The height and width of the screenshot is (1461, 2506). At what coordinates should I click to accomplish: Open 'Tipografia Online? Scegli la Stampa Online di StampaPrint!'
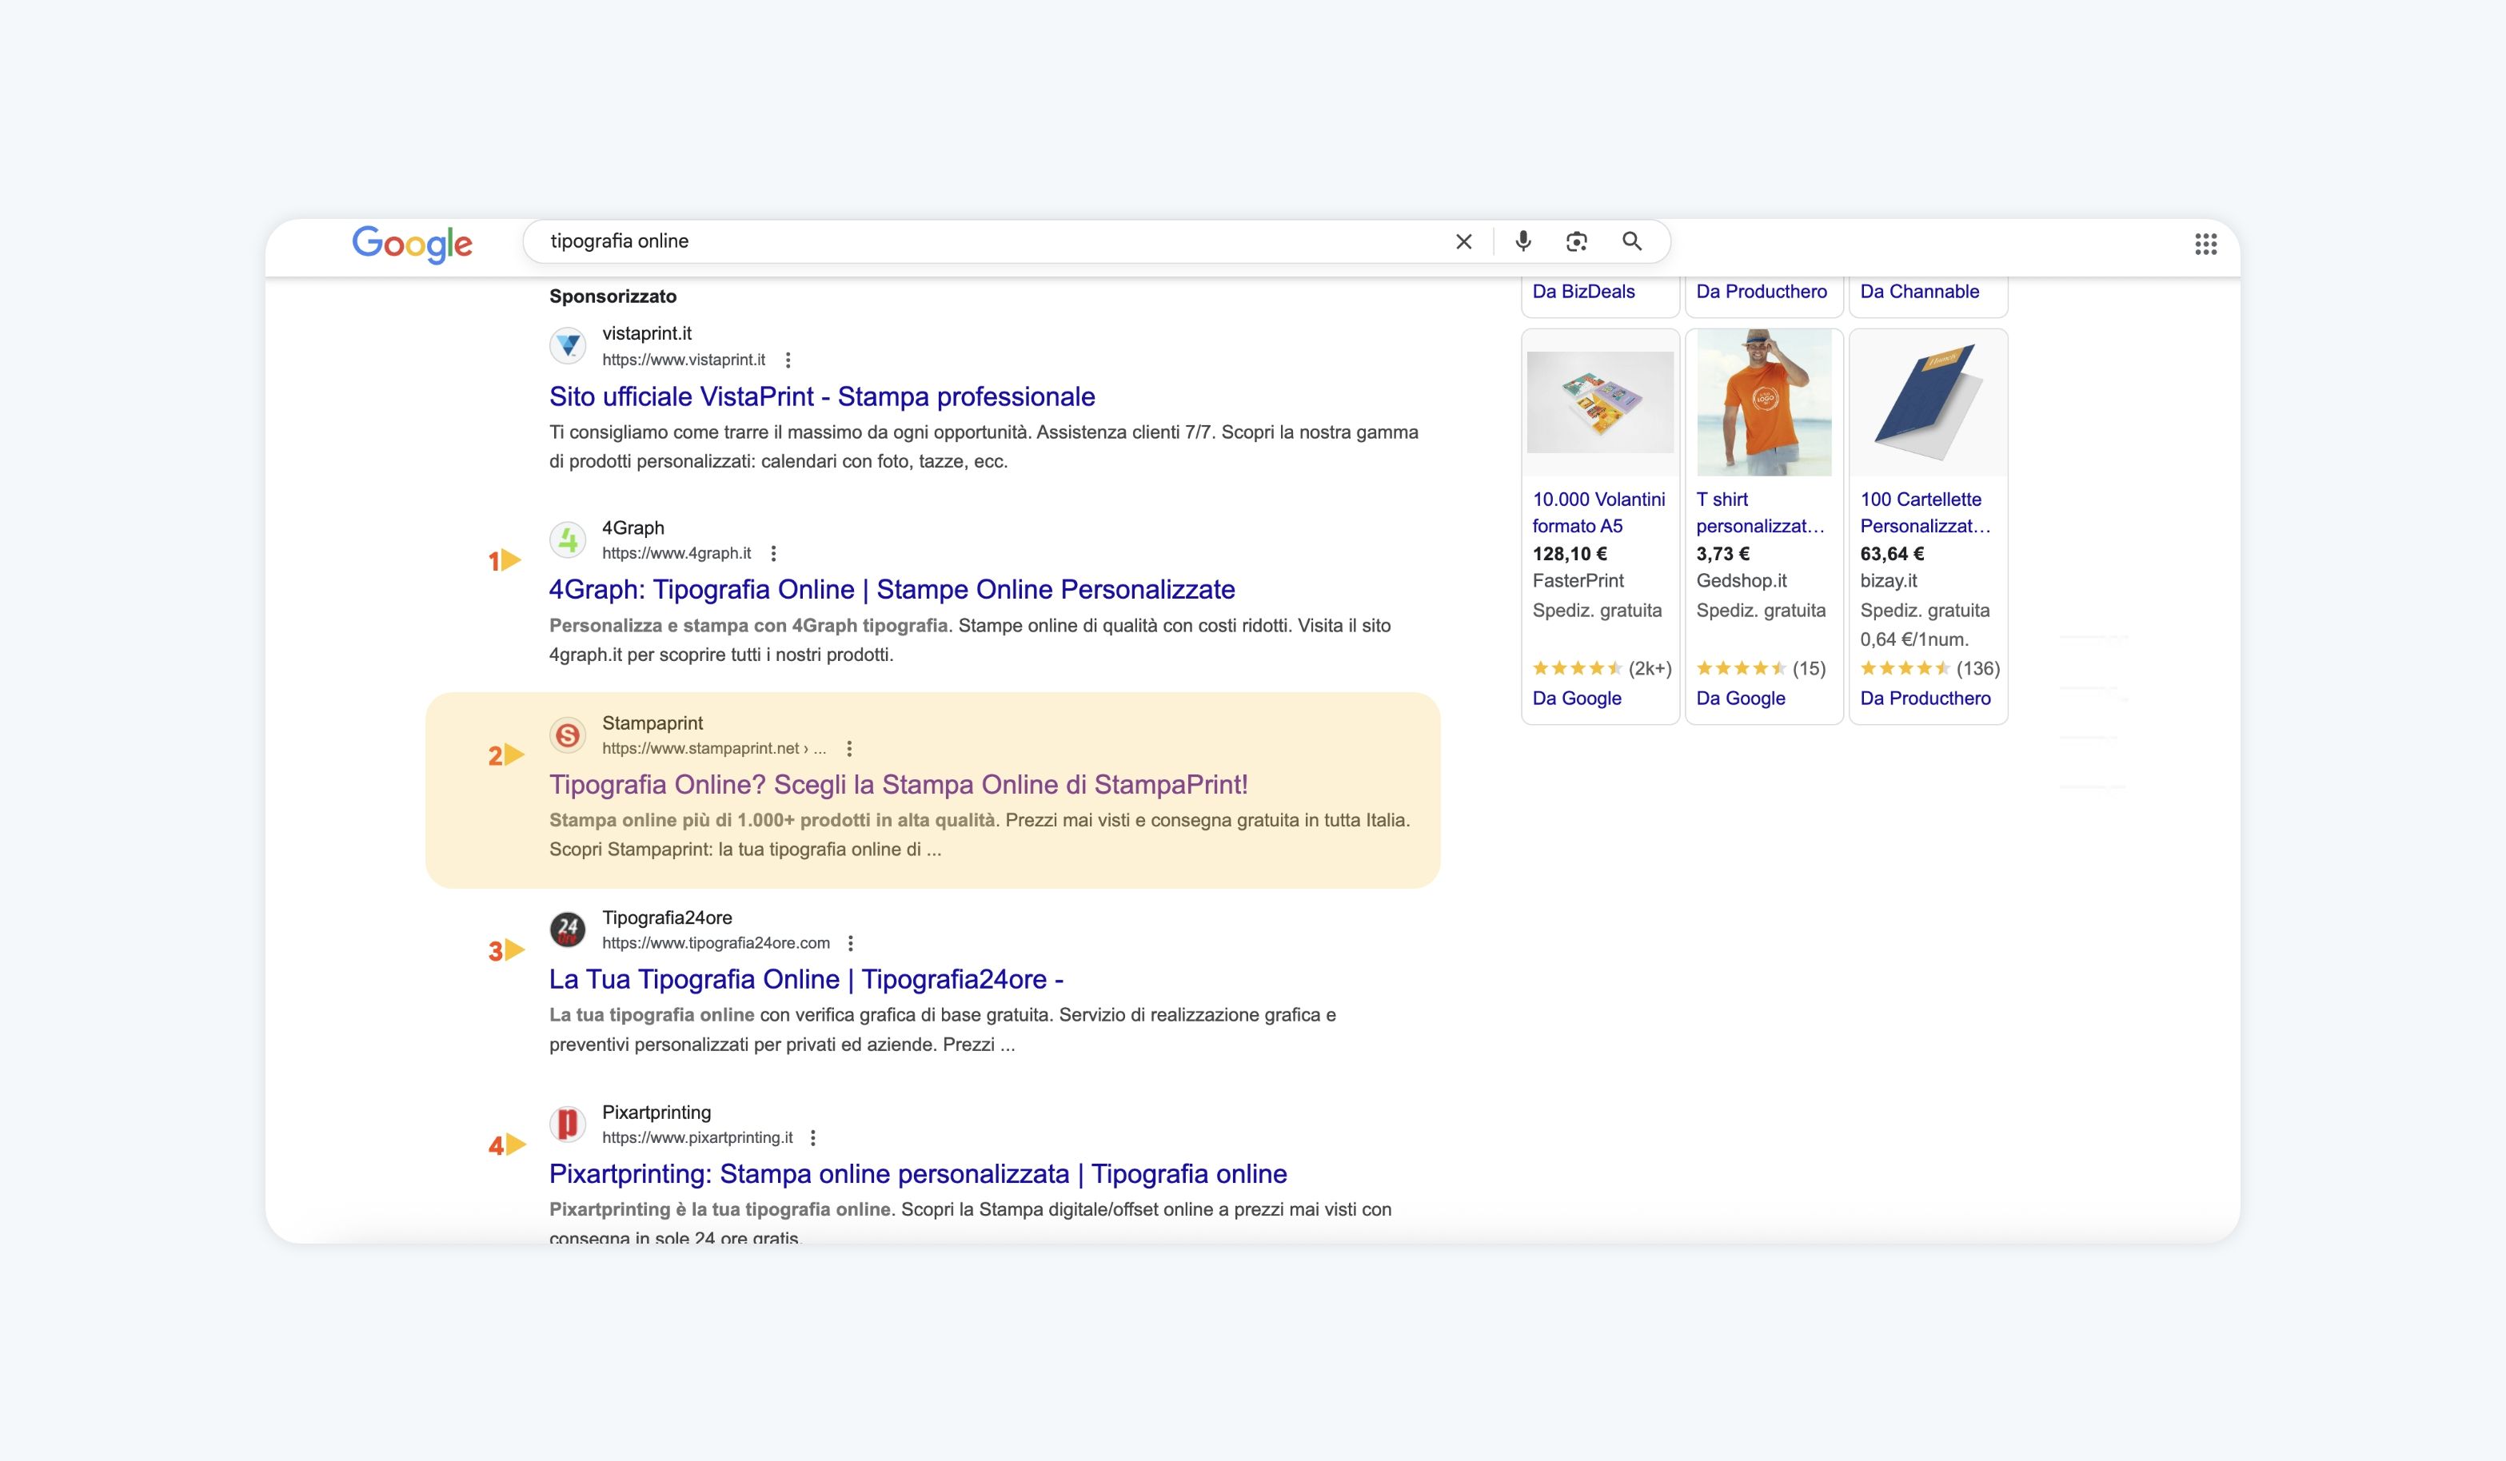pos(899,784)
